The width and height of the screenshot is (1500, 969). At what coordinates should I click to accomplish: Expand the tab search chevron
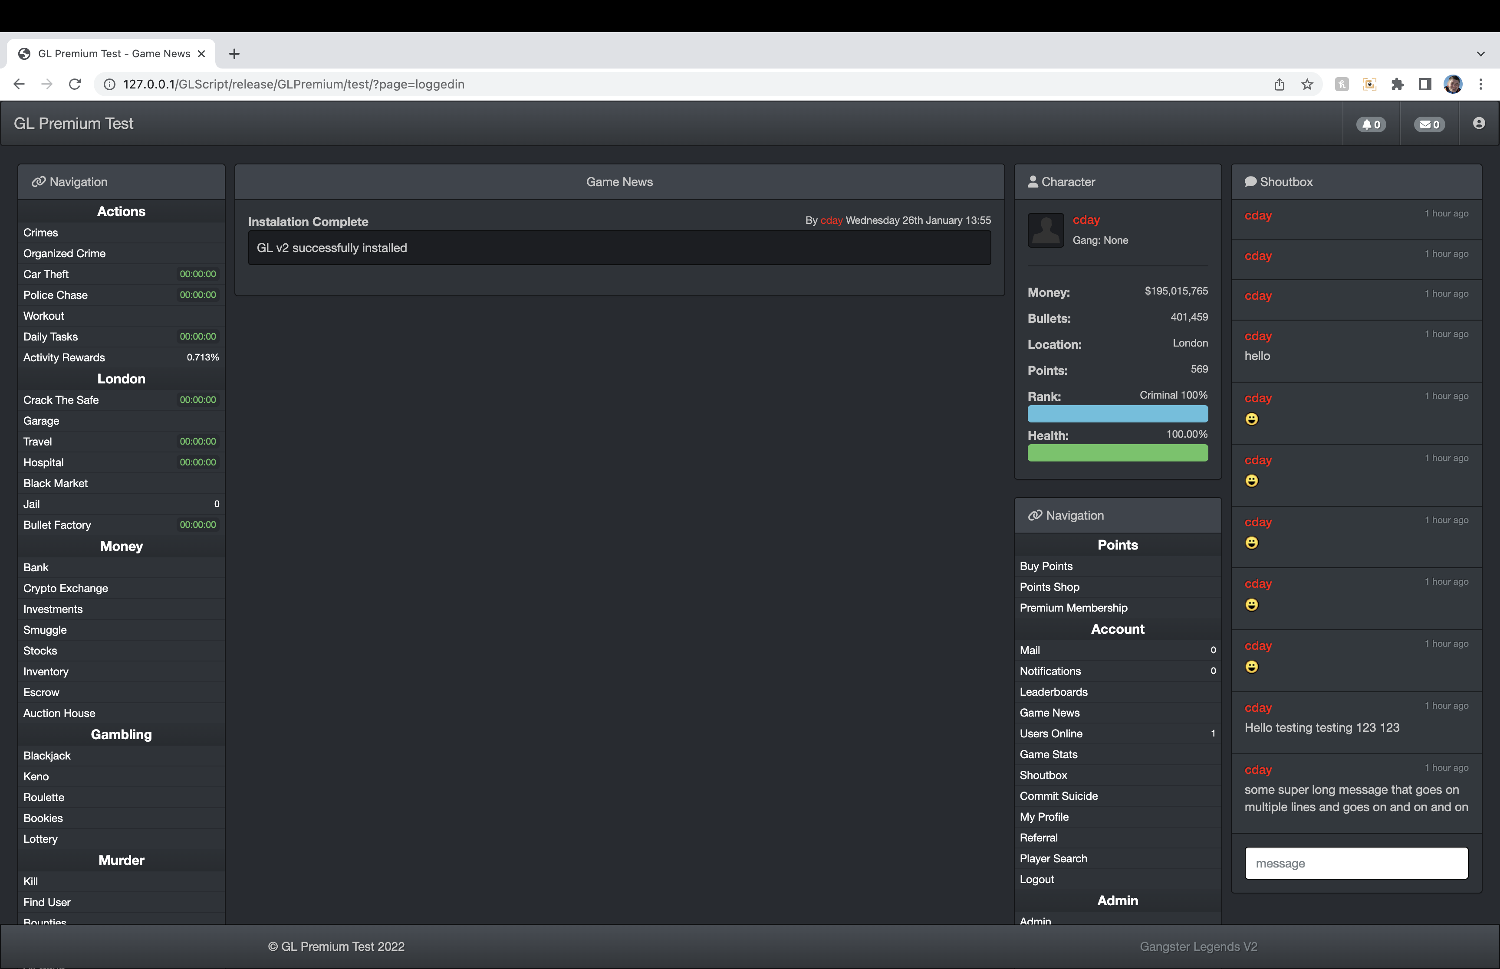(x=1480, y=54)
